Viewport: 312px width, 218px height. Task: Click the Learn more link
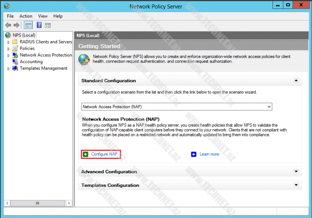[209, 154]
